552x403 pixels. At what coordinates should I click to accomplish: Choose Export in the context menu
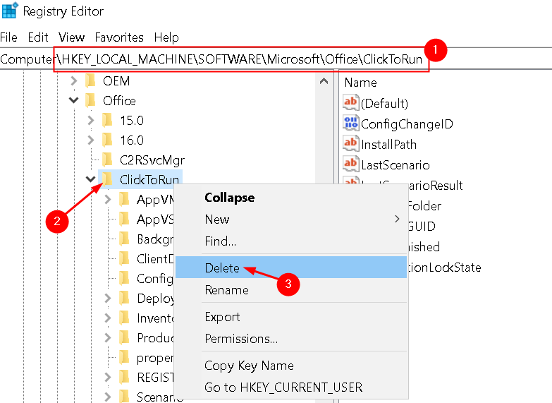point(290,317)
